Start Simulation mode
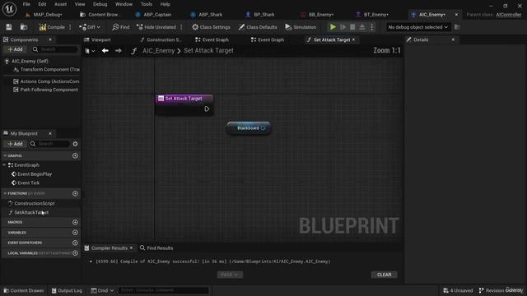527x296 pixels. [x=301, y=27]
